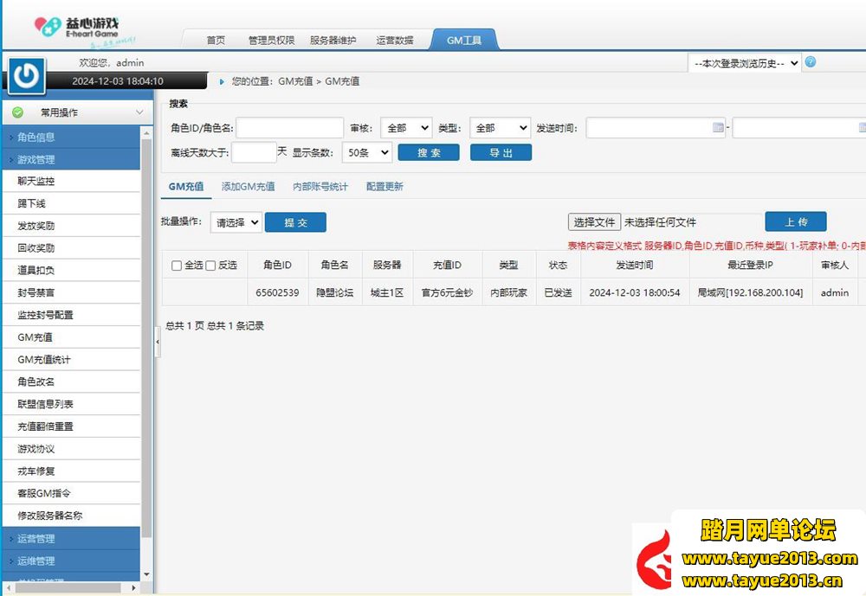Click the 角色ID/角色名 input field

pyautogui.click(x=289, y=128)
